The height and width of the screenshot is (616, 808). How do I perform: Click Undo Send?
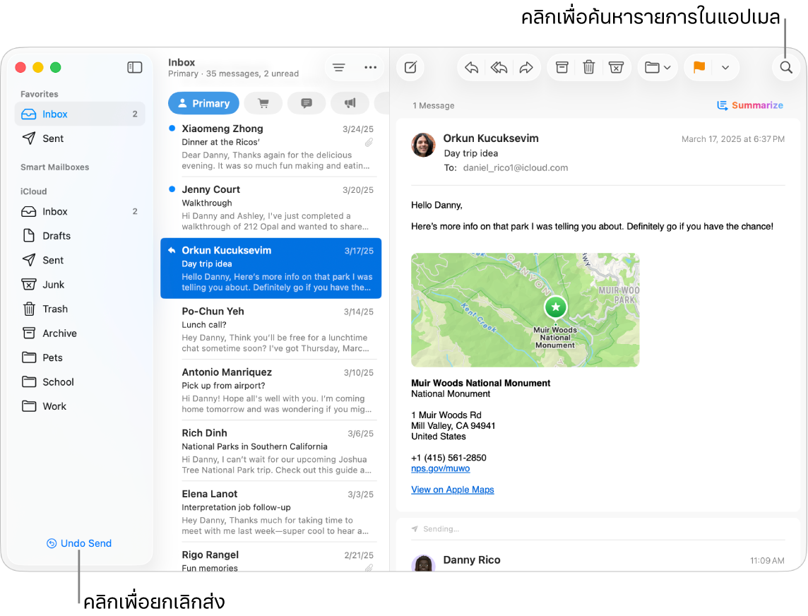[79, 543]
